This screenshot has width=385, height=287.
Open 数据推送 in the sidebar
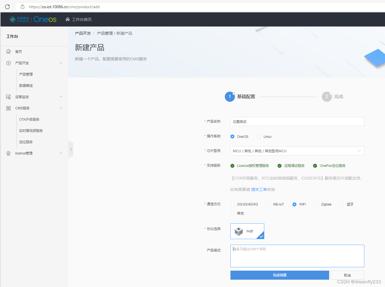pyautogui.click(x=26, y=85)
